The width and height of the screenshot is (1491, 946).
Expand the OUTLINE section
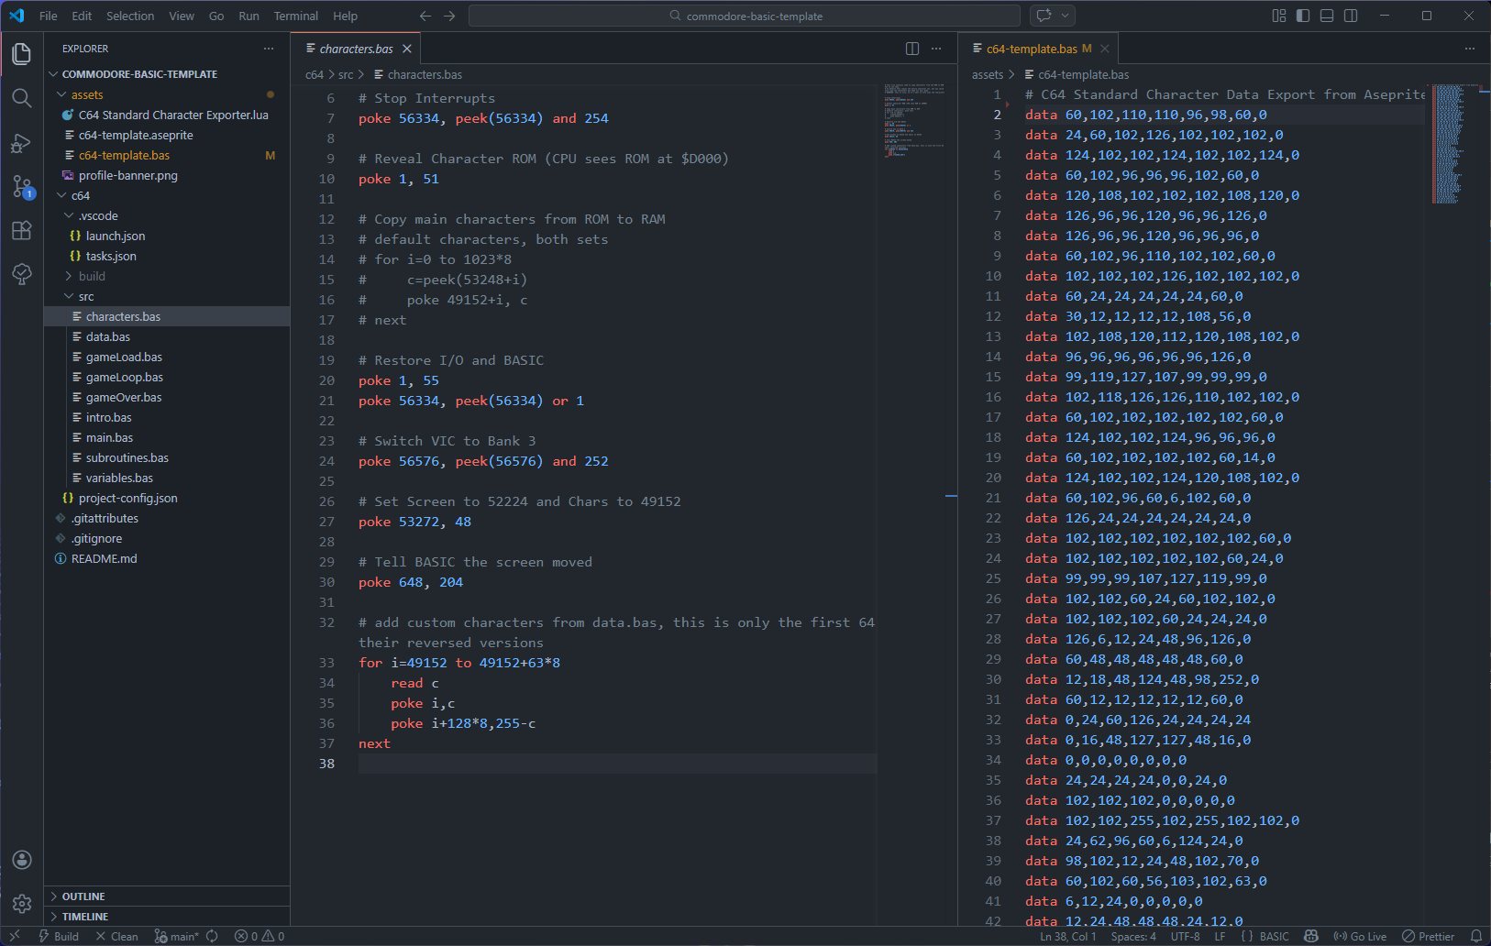pyautogui.click(x=167, y=896)
